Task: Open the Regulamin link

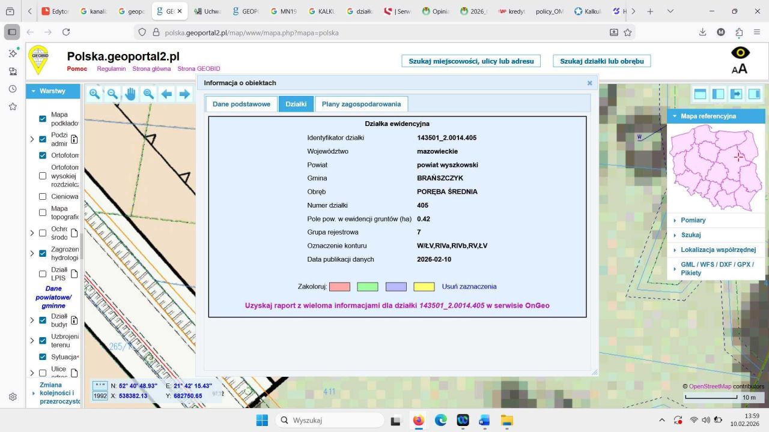Action: [111, 68]
